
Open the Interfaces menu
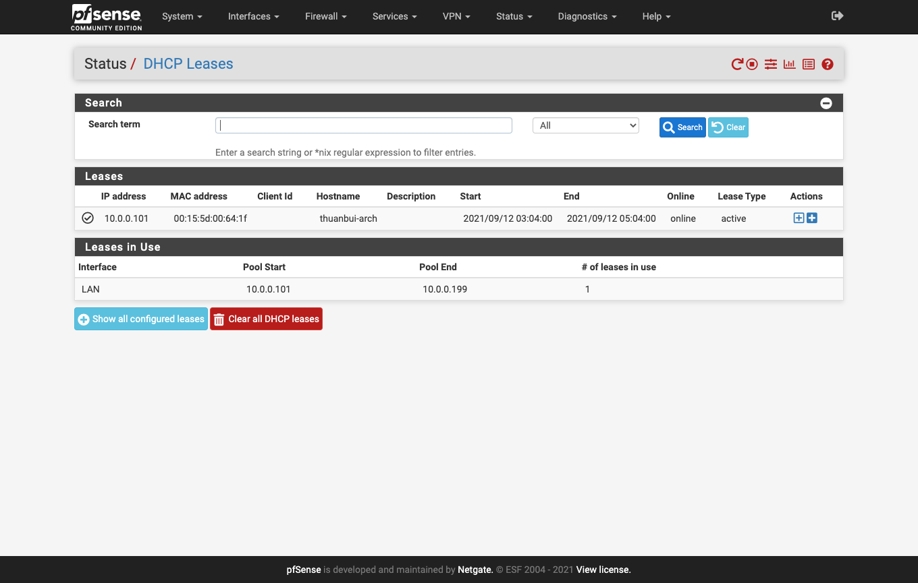(254, 16)
